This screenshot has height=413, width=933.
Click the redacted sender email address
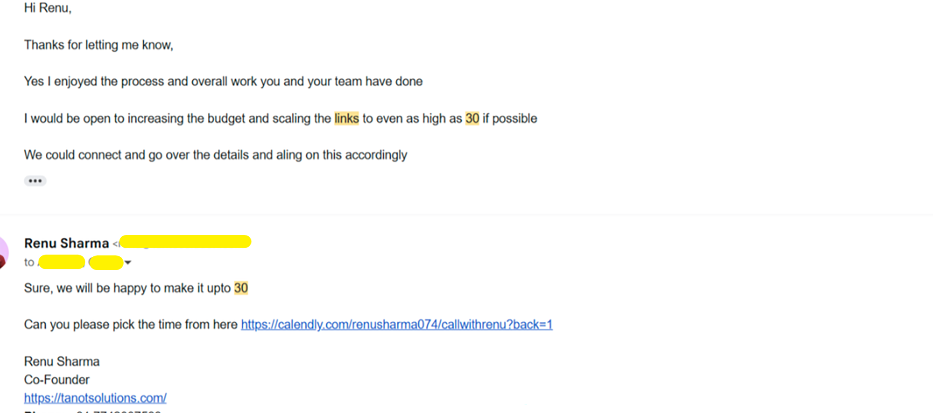(185, 242)
